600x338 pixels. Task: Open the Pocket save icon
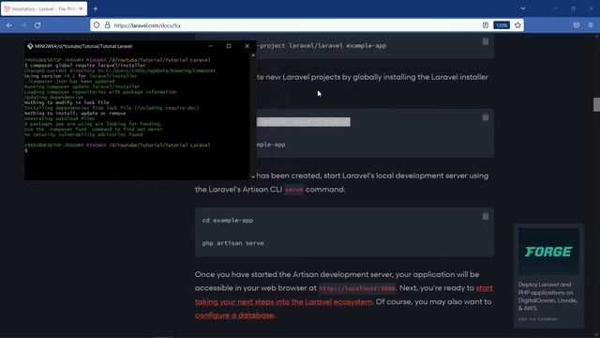point(577,25)
